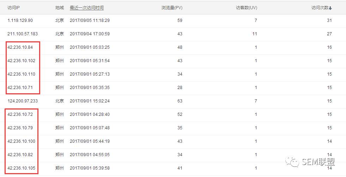Click the timestamp 2017/09/05 11:18:29
Viewport: 346px width, 177px height.
[90, 20]
